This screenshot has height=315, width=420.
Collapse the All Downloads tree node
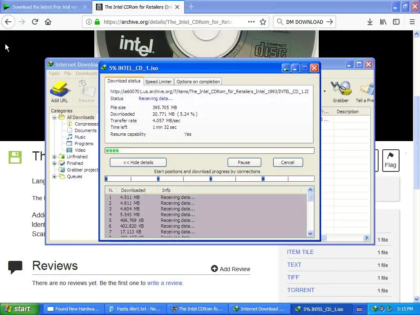point(55,117)
